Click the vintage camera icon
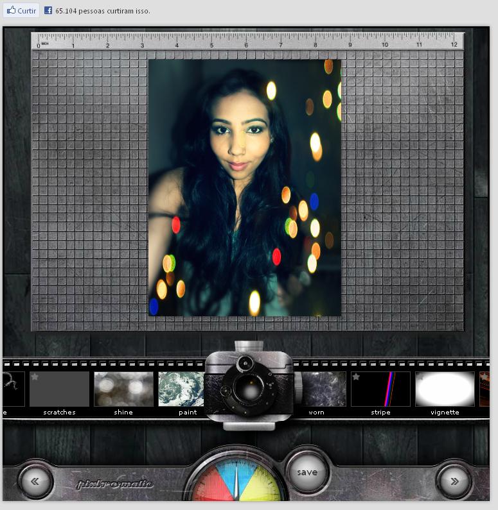 [249, 386]
